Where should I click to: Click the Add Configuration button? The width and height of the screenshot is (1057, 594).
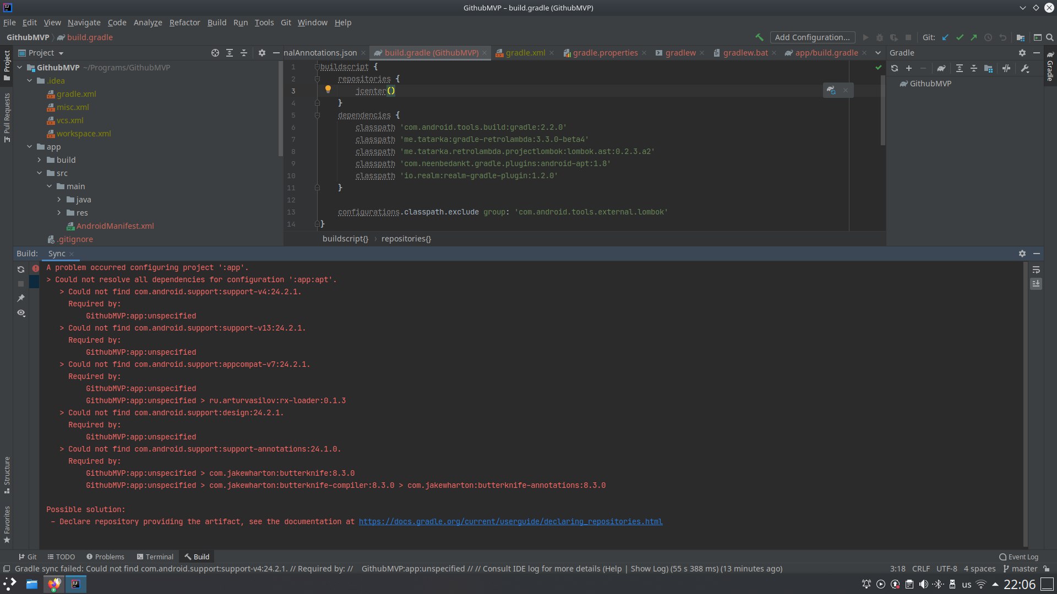tap(812, 37)
